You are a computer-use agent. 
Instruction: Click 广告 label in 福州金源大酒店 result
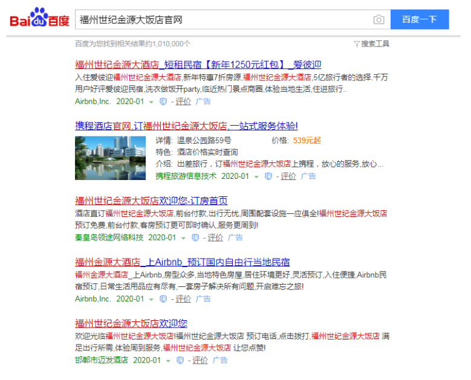203,299
